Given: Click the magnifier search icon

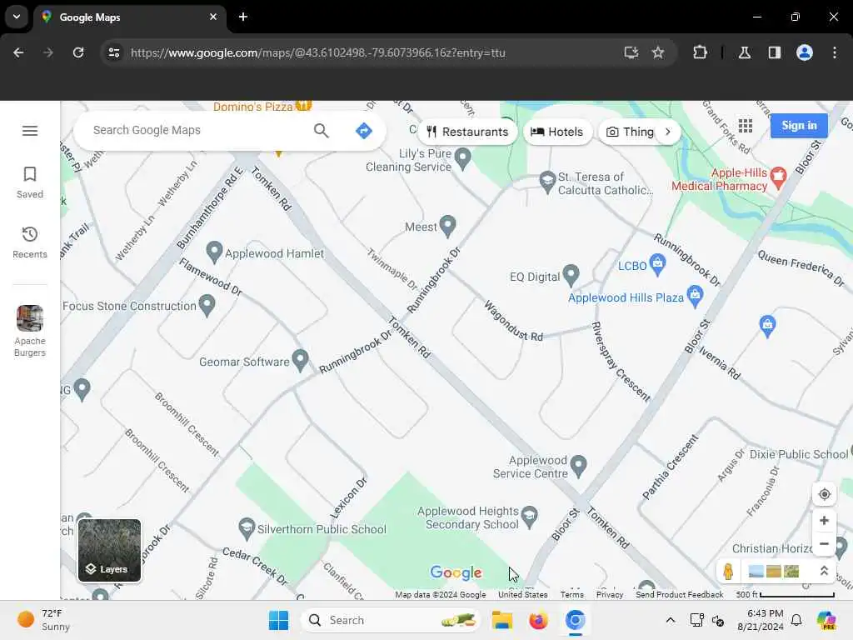Looking at the screenshot, I should [x=322, y=131].
